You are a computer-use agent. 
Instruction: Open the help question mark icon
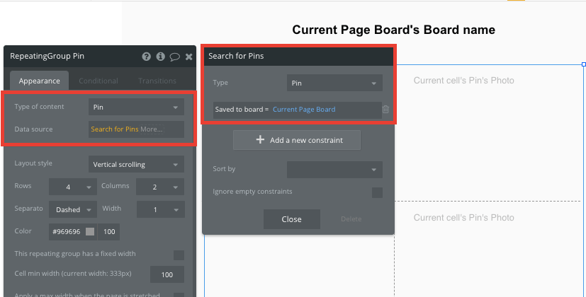pos(147,57)
